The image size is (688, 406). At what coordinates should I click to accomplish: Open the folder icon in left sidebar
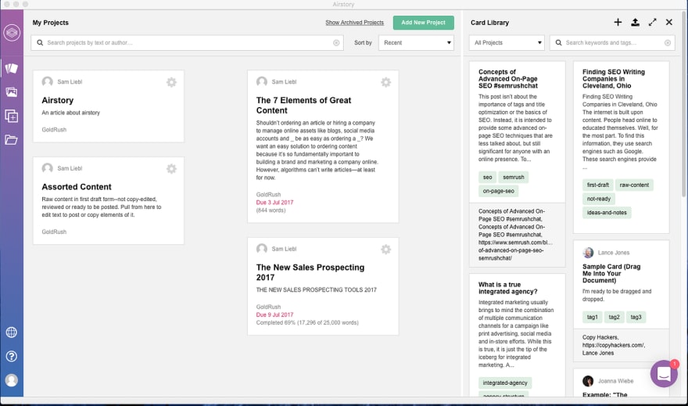click(12, 140)
